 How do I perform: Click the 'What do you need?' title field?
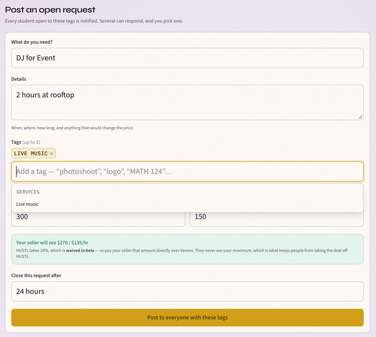[x=187, y=58]
